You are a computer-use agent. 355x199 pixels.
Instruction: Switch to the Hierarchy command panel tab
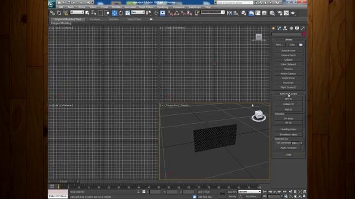tap(285, 28)
